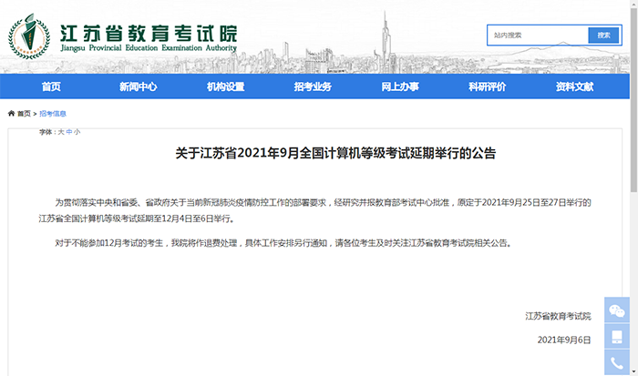Open the mobile phone floating sidebar icon
This screenshot has width=638, height=376.
[617, 337]
